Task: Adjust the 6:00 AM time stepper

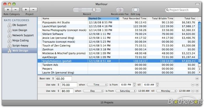Action: [x=157, y=85]
